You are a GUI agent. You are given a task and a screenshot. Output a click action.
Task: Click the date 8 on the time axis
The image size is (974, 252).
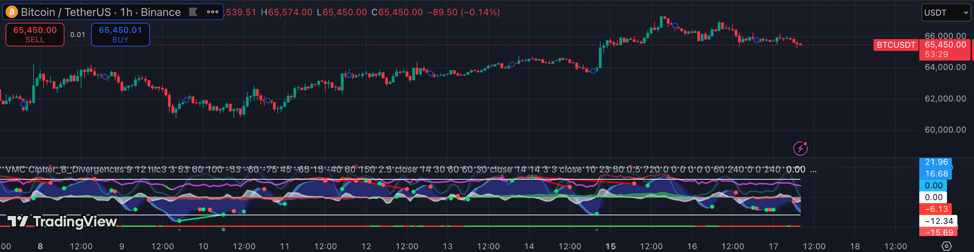(40, 246)
